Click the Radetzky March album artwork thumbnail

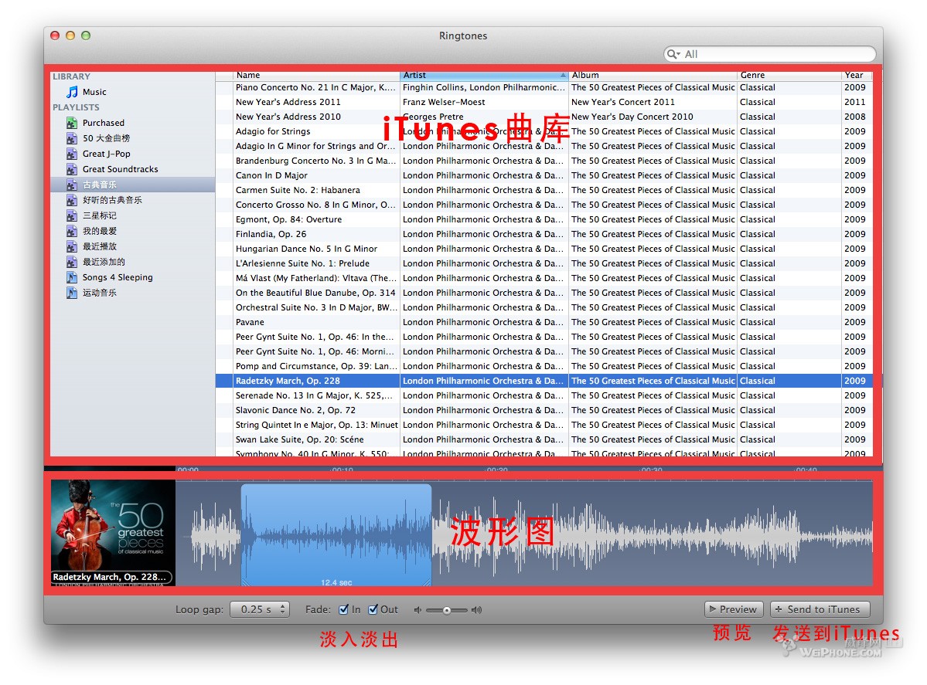[x=112, y=533]
